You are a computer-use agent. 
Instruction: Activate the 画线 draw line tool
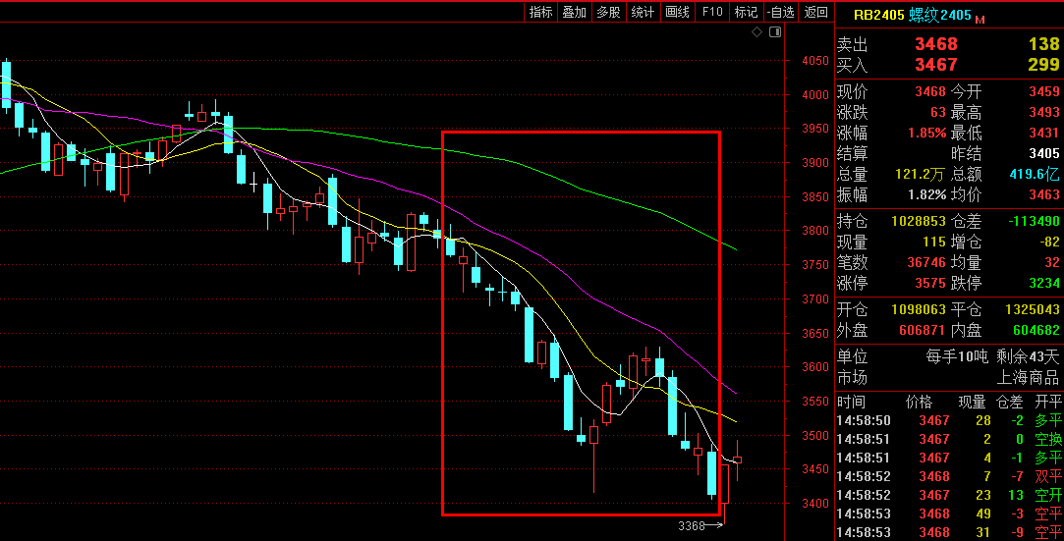click(x=677, y=12)
